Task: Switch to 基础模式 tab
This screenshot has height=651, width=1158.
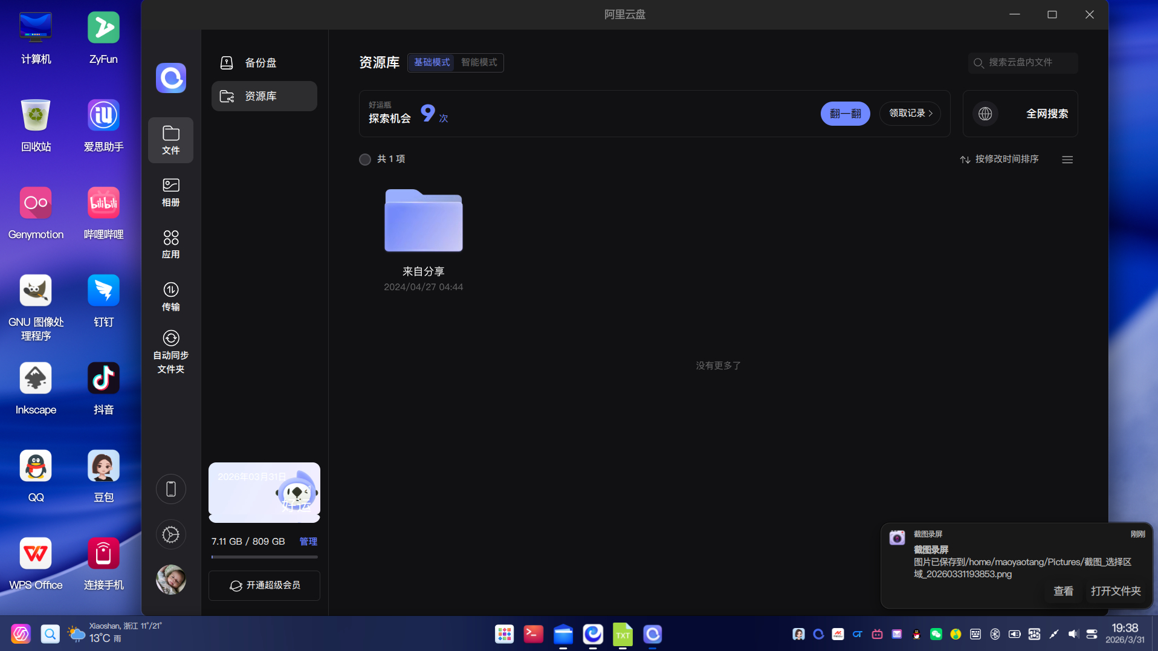Action: 432,62
